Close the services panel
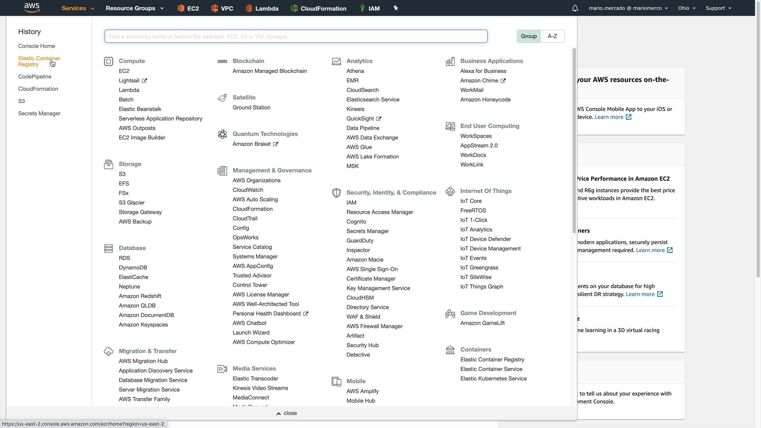761x428 pixels. click(287, 413)
